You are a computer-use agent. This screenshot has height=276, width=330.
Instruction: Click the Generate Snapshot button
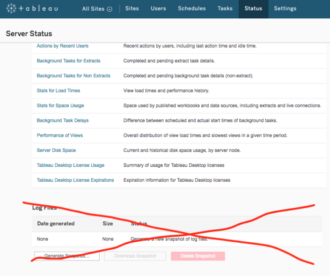pos(67,256)
